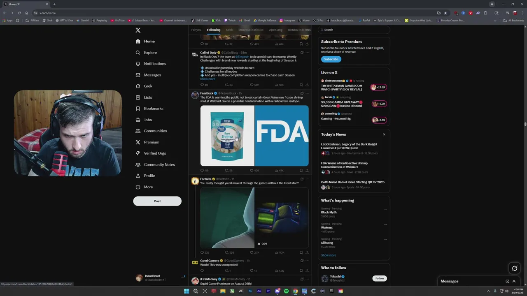Open Messages from the sidebar
527x296 pixels.
click(148, 75)
